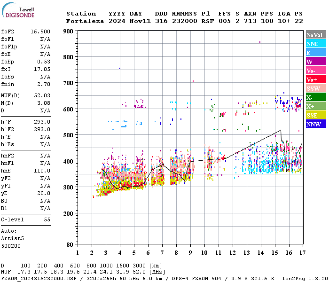Screen dimensions: 329x282
Task: Select the NNW blue legend swatch
Action: click(316, 124)
